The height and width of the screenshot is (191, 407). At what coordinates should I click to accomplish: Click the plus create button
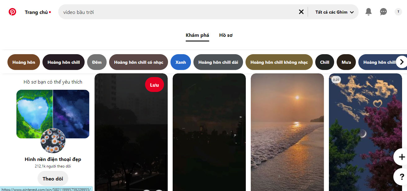point(401,157)
